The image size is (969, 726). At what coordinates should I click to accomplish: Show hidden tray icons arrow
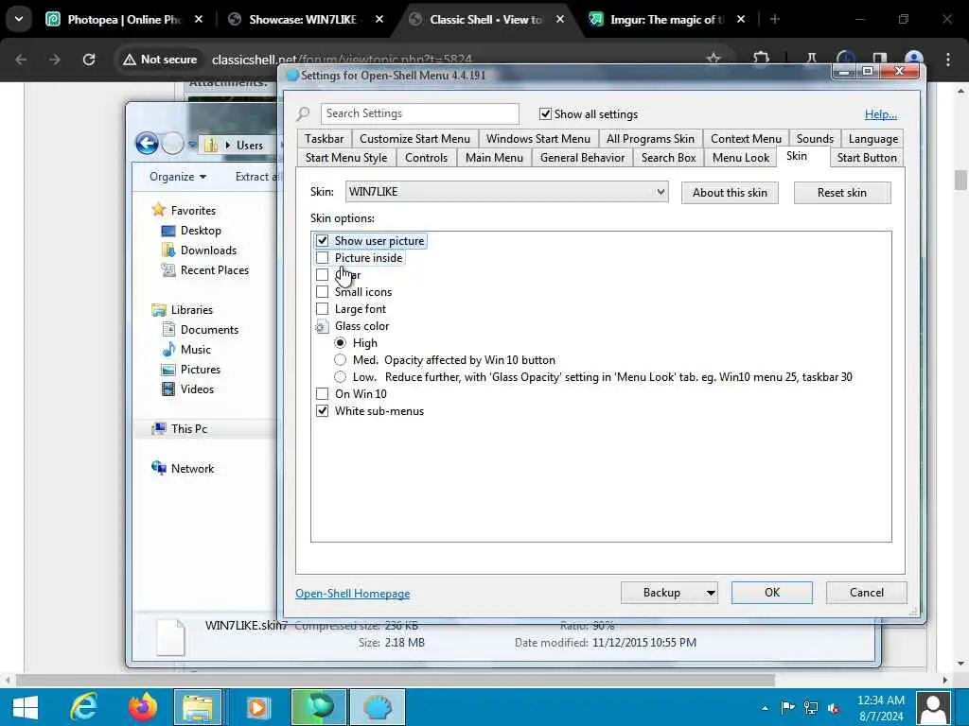pos(765,708)
